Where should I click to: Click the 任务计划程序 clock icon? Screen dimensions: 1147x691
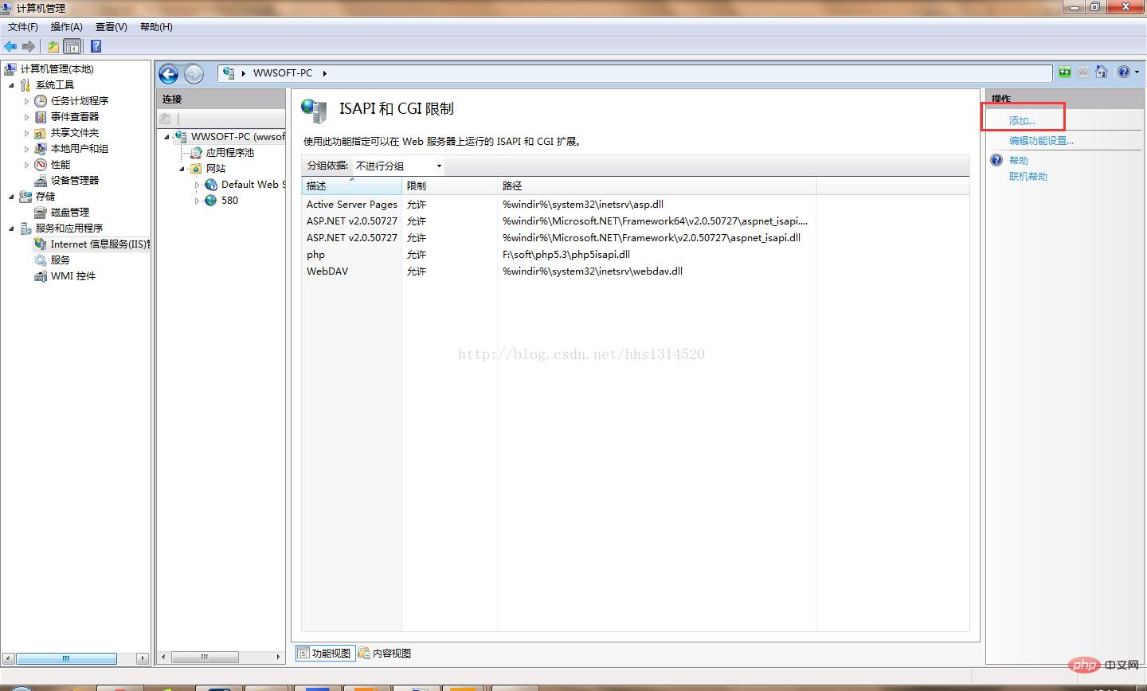tap(41, 101)
